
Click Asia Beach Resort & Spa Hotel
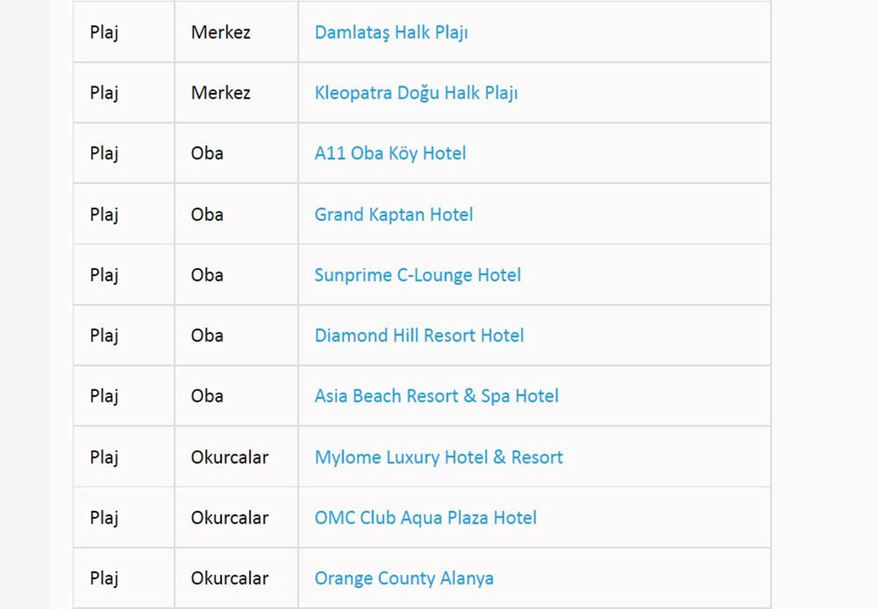click(x=437, y=397)
